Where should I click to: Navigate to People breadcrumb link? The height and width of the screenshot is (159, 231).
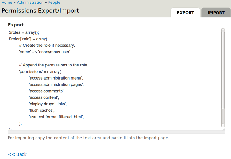point(54,3)
